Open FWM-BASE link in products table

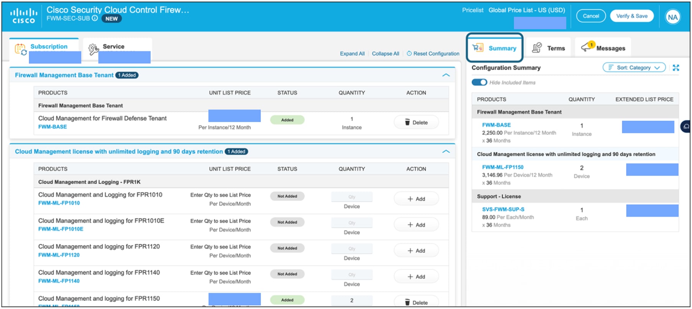(52, 127)
